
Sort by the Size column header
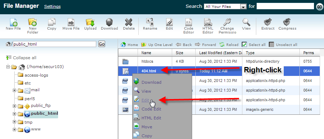(x=184, y=53)
